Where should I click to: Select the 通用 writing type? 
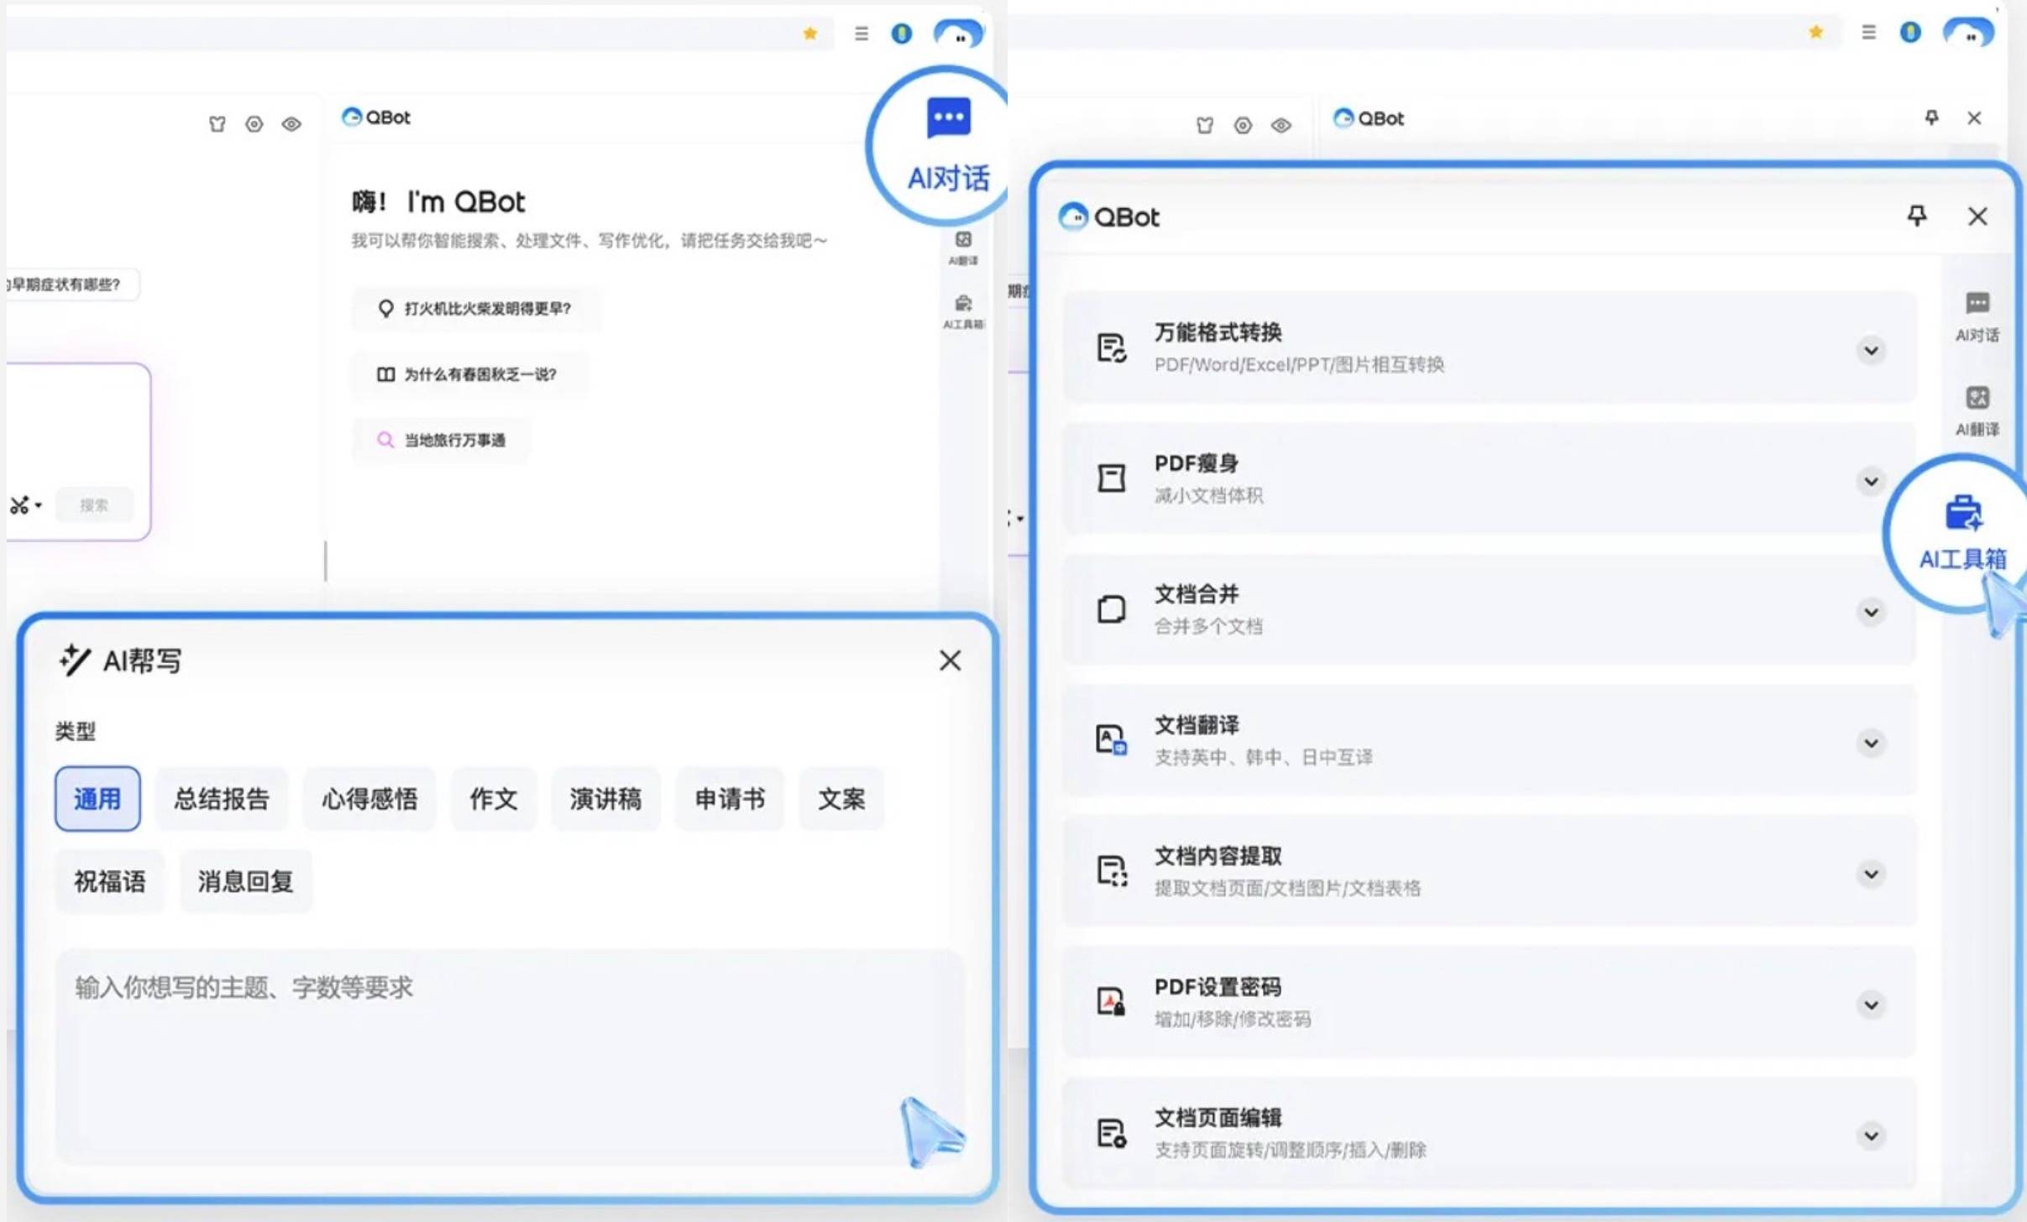pyautogui.click(x=97, y=798)
